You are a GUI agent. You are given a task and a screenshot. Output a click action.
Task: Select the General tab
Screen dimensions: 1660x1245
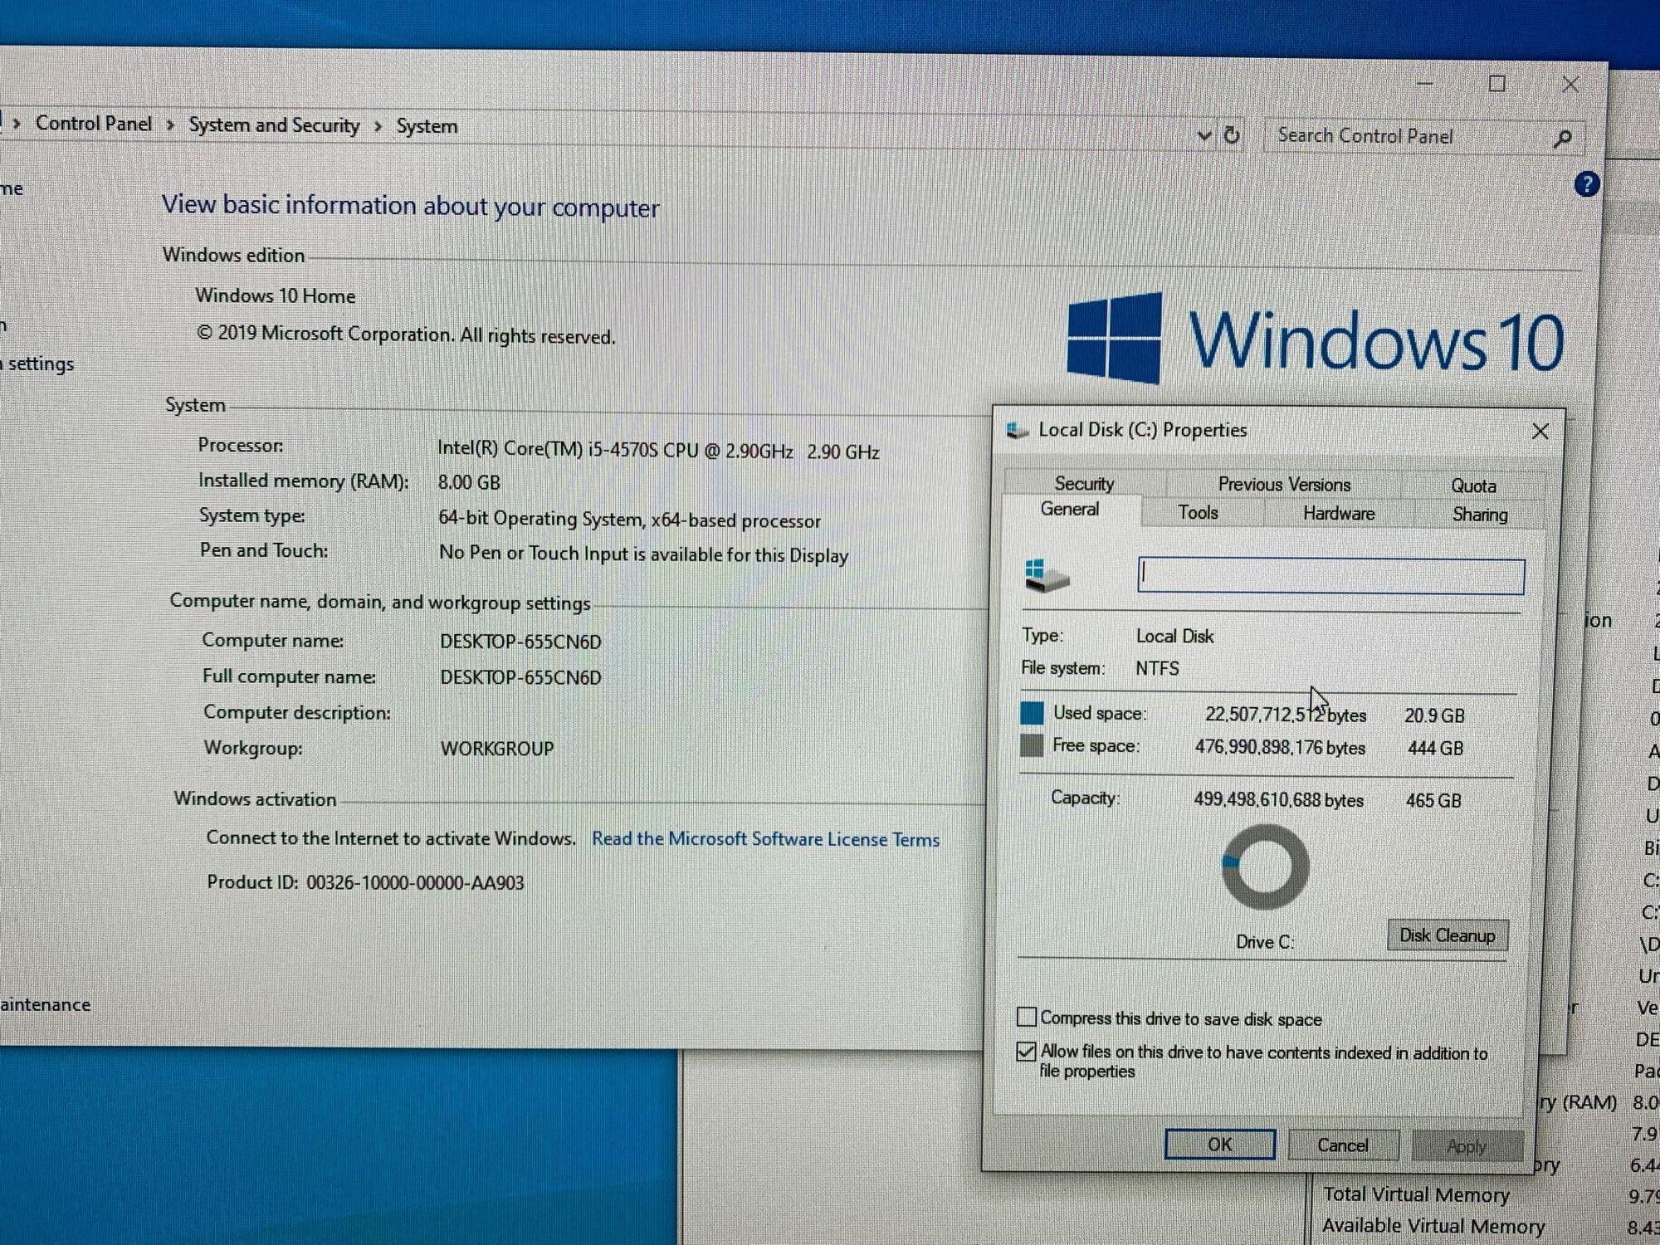(1070, 510)
